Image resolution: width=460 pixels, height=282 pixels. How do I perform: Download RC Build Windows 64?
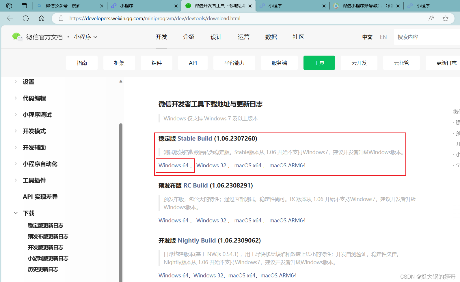coord(174,220)
